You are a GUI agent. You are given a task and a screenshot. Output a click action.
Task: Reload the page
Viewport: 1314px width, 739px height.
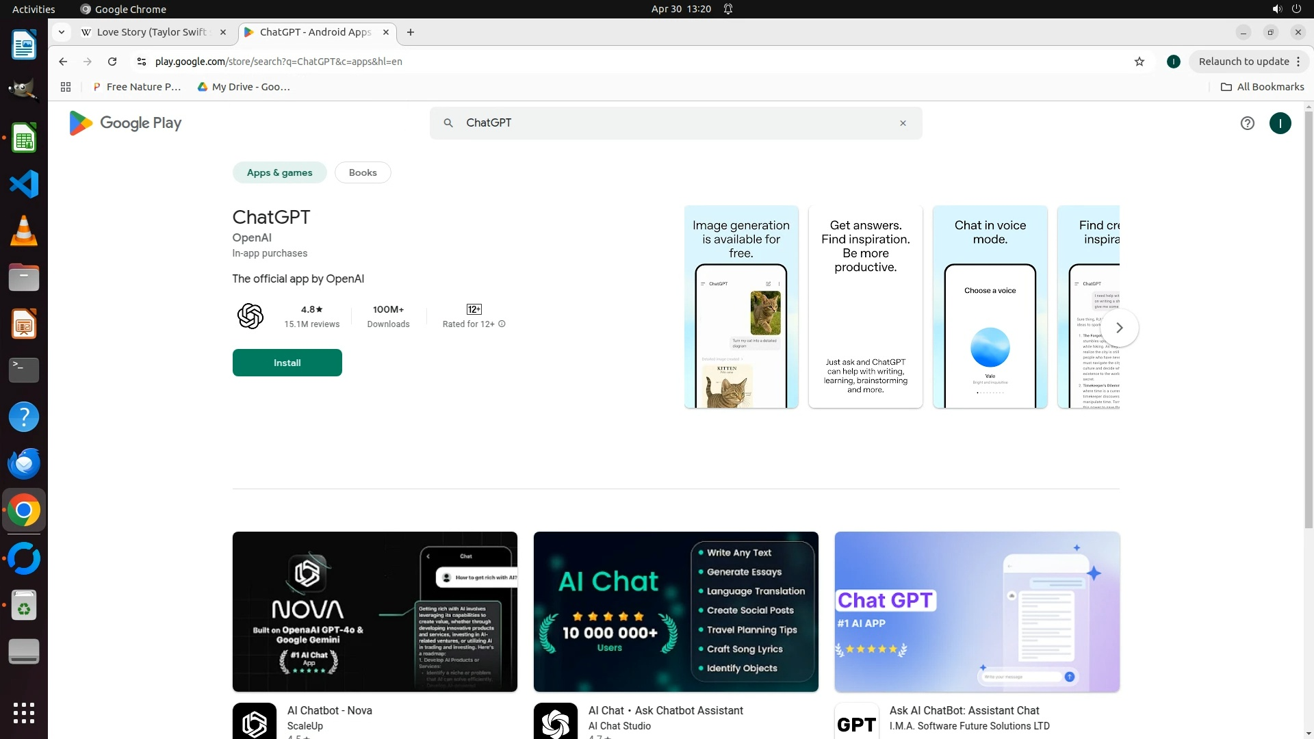click(112, 62)
